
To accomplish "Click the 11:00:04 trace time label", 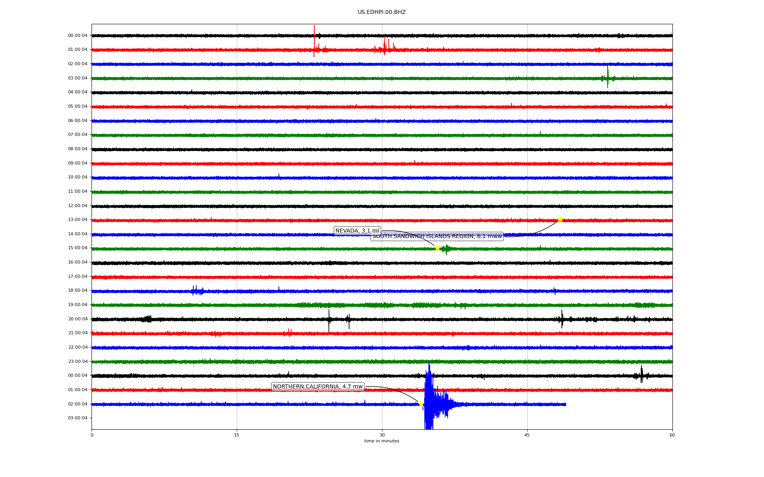I will 78,192.
